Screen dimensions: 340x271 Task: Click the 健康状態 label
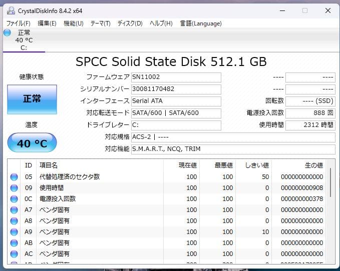pos(32,77)
